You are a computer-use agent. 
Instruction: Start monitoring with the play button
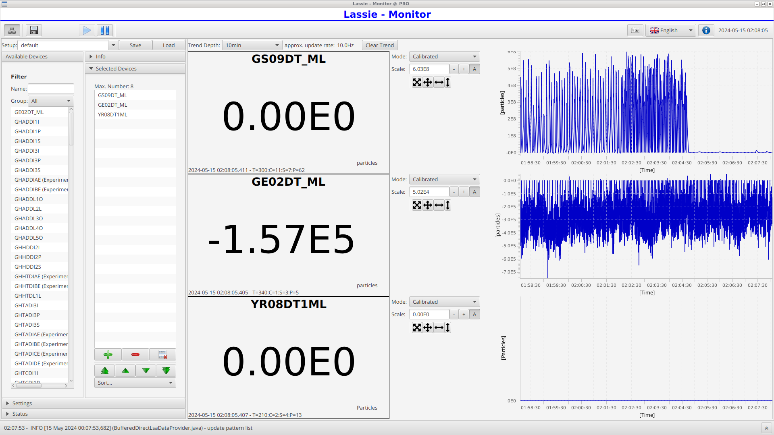coord(87,30)
